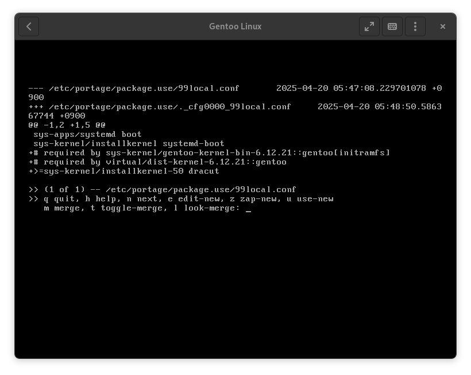Open the keyboard shortcuts button
The height and width of the screenshot is (375, 471).
tap(392, 26)
